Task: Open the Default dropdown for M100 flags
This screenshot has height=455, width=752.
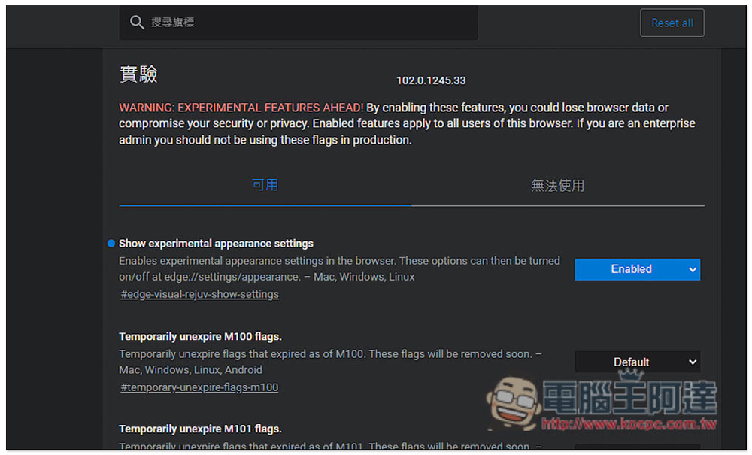Action: (637, 362)
